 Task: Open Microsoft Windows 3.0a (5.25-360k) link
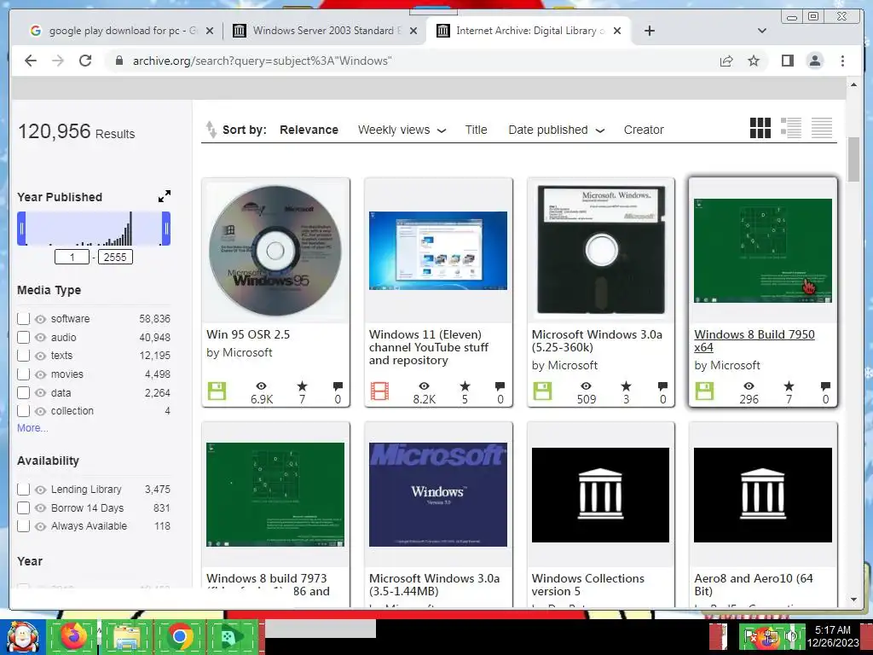[x=597, y=341]
